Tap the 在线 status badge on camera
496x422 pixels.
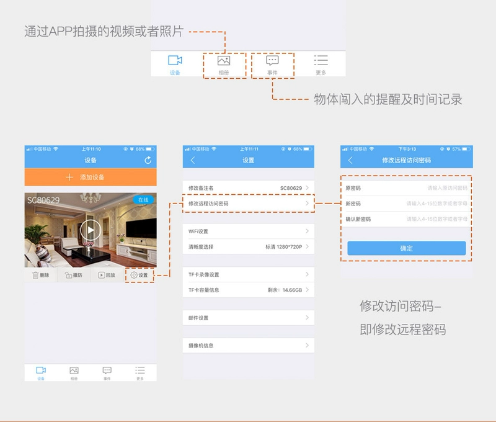coord(143,200)
